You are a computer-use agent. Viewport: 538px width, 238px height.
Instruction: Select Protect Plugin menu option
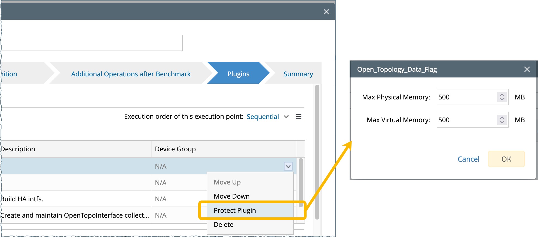pos(235,210)
